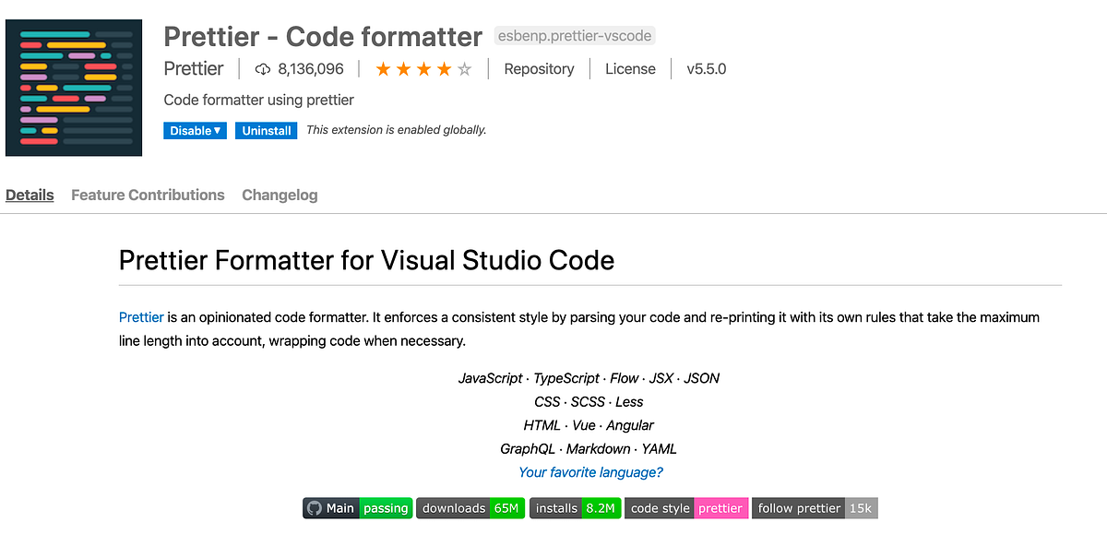Image resolution: width=1107 pixels, height=534 pixels.
Task: Open the Disable dropdown
Action: 195,130
